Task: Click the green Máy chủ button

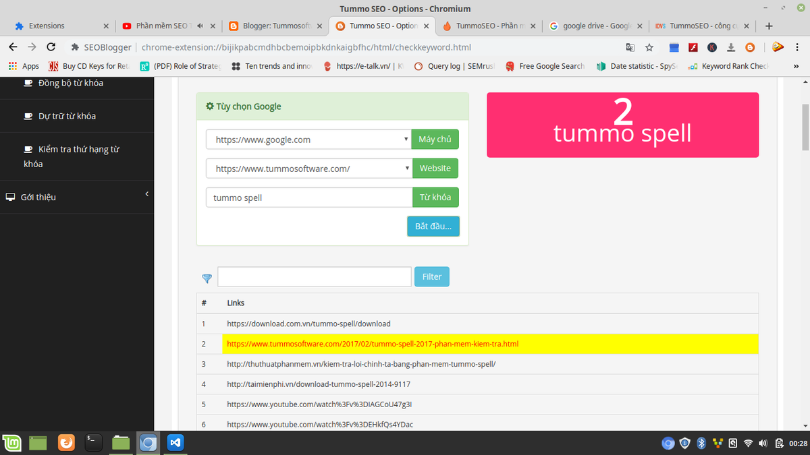Action: pos(435,140)
